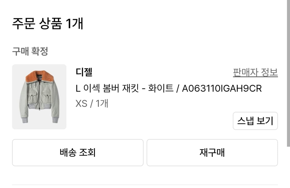The width and height of the screenshot is (290, 188).
Task: Click the 1개 count in the heading
Action: coord(74,24)
